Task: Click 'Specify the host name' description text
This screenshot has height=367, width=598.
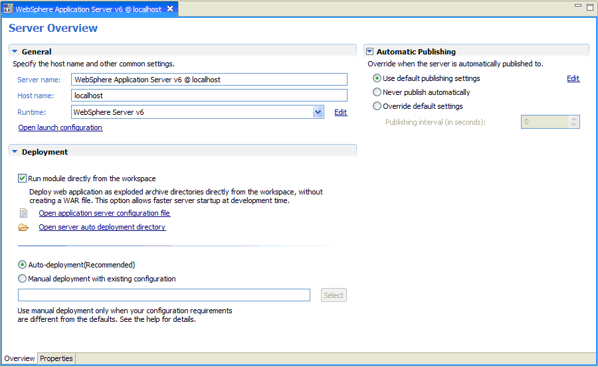Action: coord(94,64)
